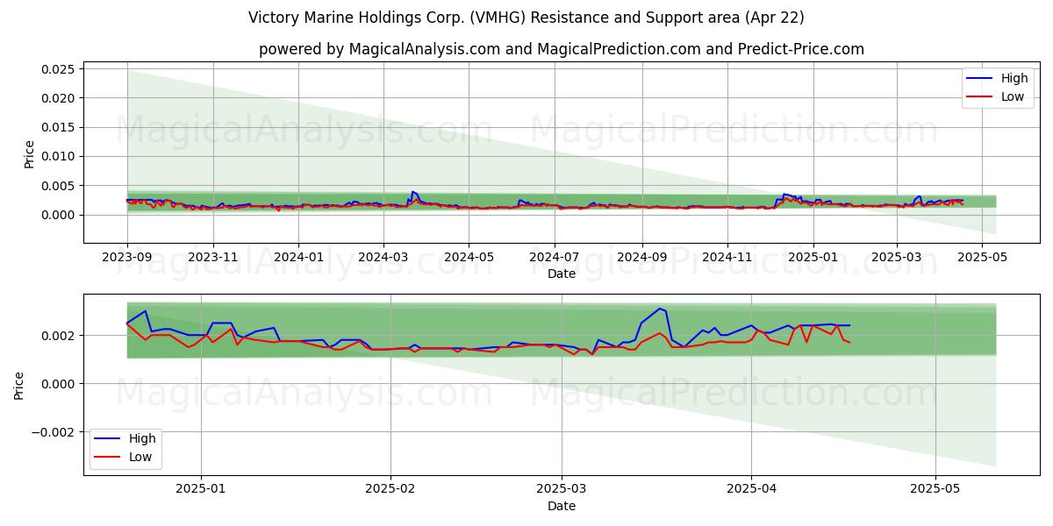Viewport: 1053px width, 526px height.
Task: Click the 0.020 tick on top chart
Action: (60, 98)
